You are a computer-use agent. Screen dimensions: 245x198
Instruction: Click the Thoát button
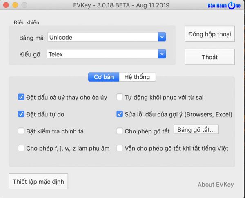[209, 57]
